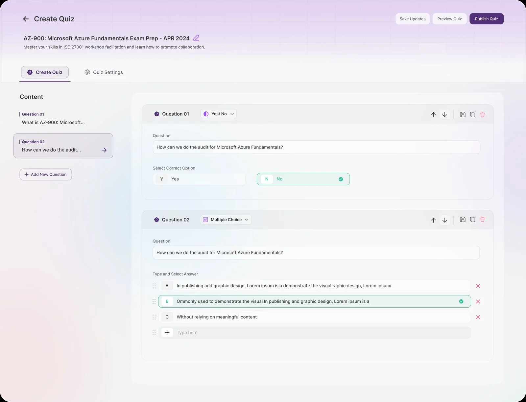Click Publish Quiz
526x402 pixels.
pos(487,19)
